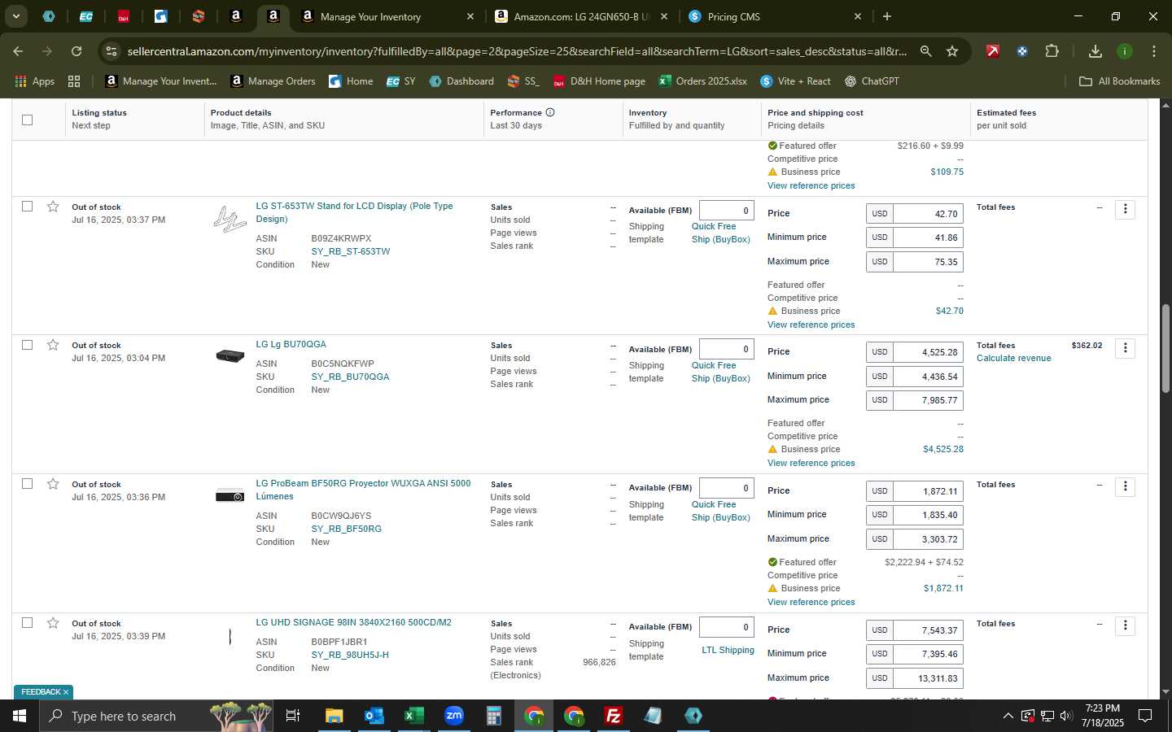Edit available quantity for LG BU70QGA
The width and height of the screenshot is (1172, 732).
tap(726, 349)
